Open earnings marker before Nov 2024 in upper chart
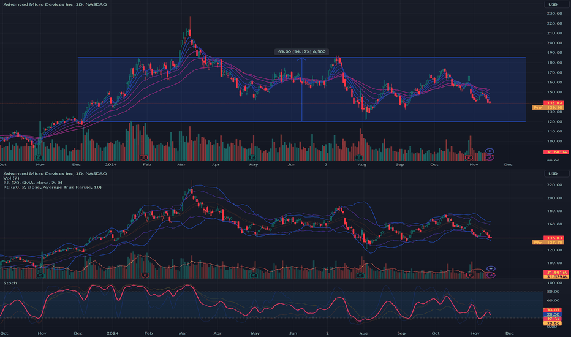 point(469,157)
